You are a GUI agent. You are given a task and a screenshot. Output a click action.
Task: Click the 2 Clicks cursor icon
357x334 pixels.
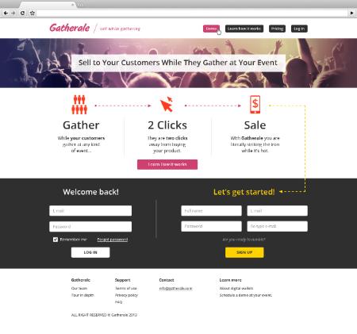tap(167, 104)
